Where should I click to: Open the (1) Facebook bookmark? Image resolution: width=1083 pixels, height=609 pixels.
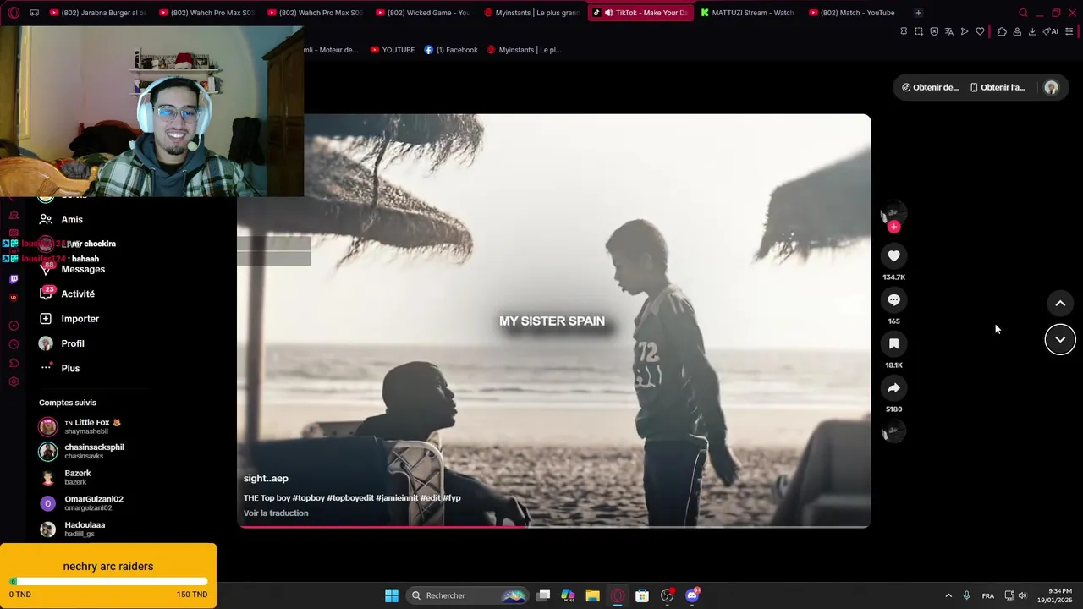pyautogui.click(x=451, y=50)
